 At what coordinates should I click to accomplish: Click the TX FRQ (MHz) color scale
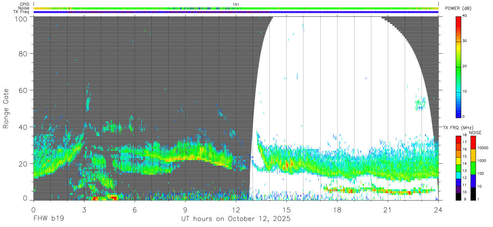click(458, 168)
